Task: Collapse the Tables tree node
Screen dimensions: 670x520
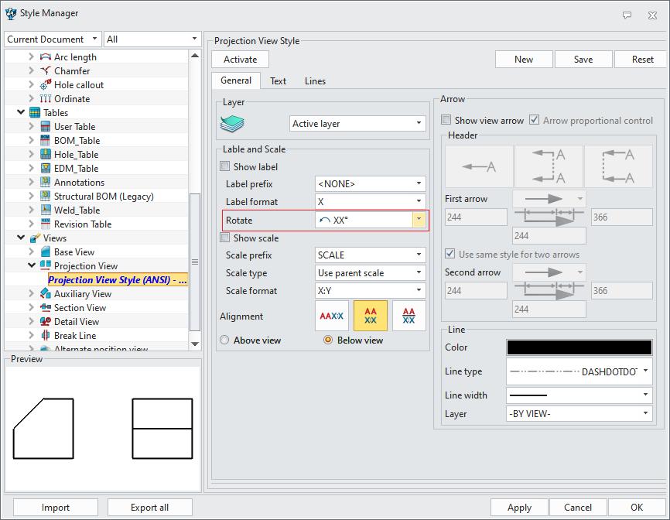Action: point(21,113)
